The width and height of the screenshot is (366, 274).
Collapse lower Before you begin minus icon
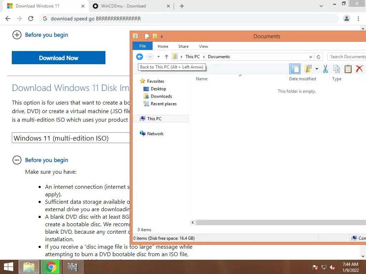17,160
